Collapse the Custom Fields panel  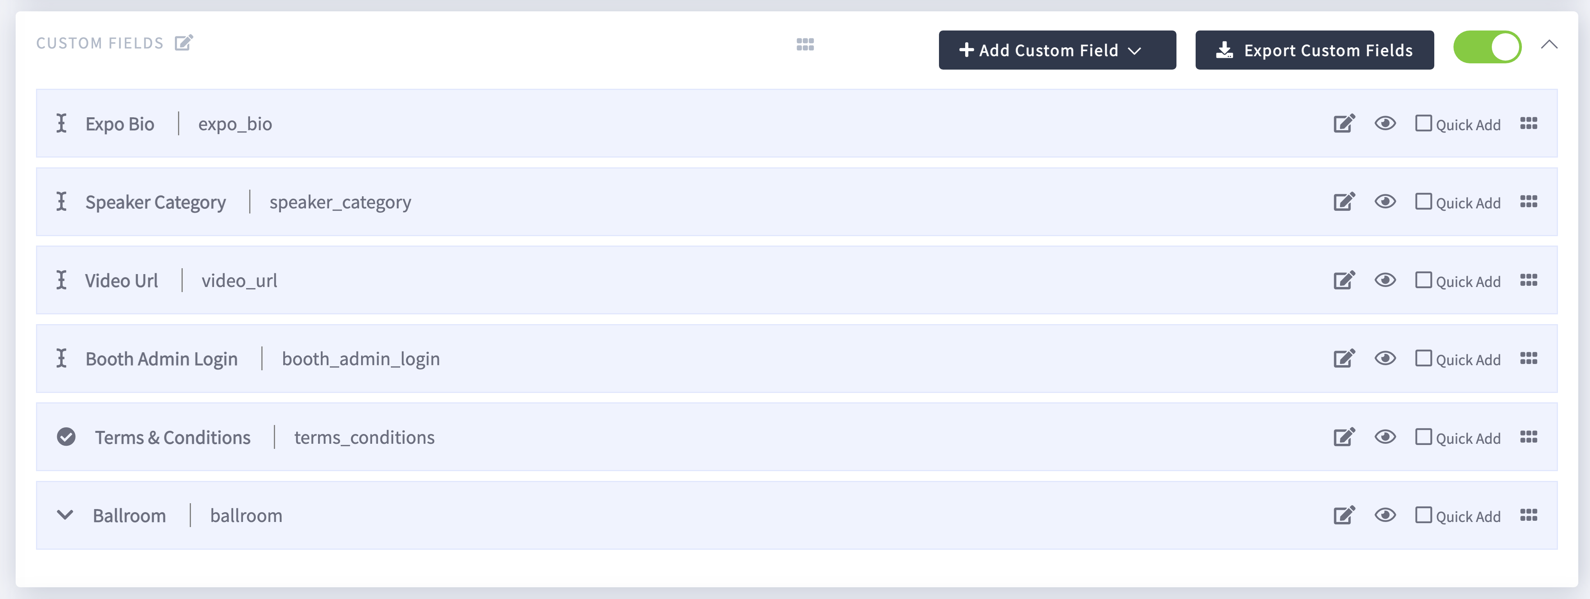(x=1549, y=45)
